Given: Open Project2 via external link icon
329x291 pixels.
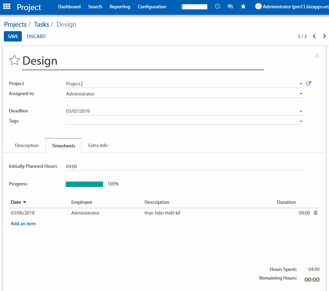Looking at the screenshot, I should pyautogui.click(x=309, y=84).
